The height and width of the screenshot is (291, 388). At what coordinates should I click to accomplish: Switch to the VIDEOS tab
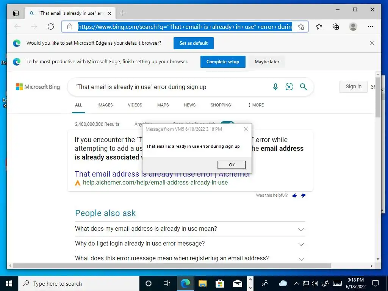[135, 105]
